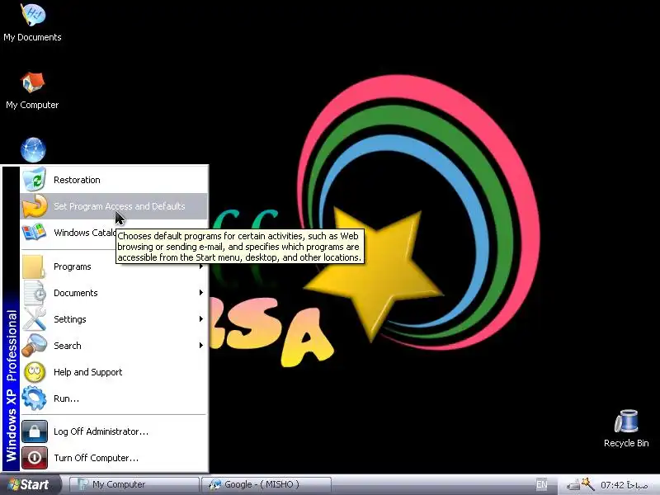The height and width of the screenshot is (495, 660).
Task: Click the Programs folder icon
Action: tap(34, 266)
